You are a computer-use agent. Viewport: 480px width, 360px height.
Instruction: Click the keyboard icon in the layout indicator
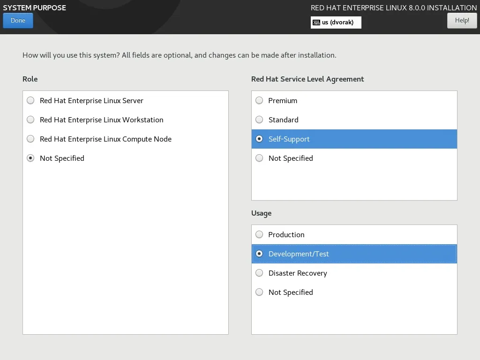coord(317,22)
